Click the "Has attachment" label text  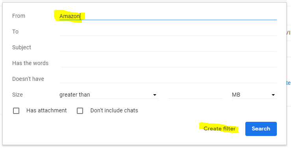(46, 110)
